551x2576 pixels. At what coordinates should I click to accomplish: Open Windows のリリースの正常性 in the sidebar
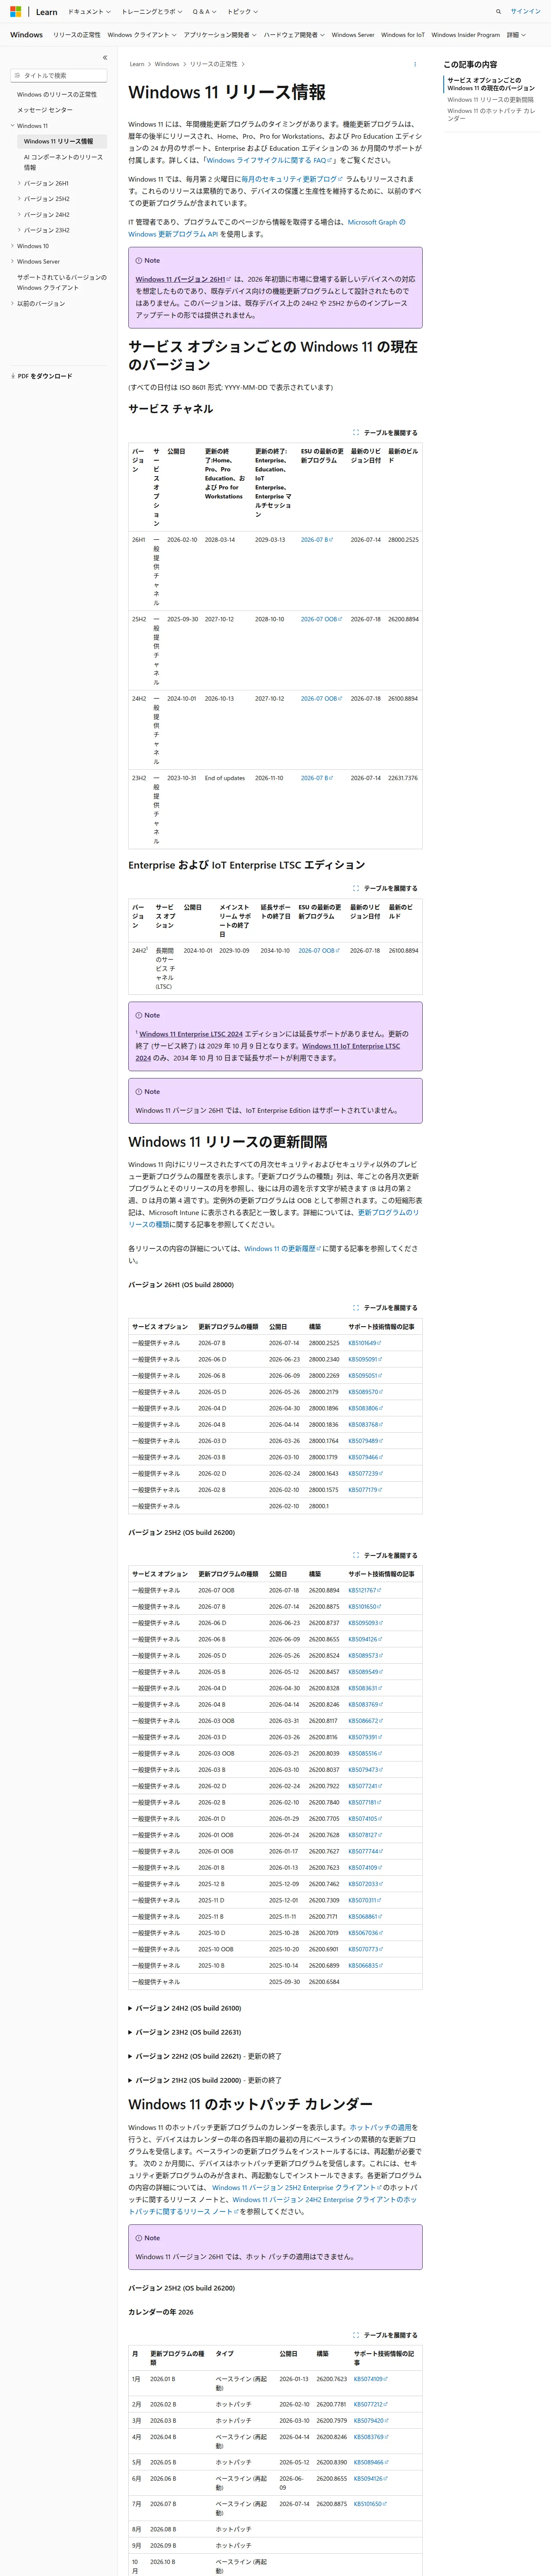[57, 94]
